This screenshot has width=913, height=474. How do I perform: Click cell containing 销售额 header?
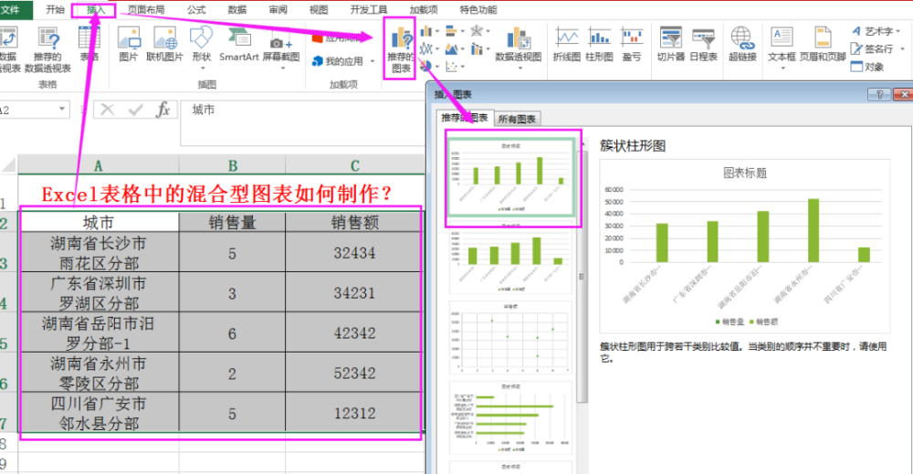354,223
